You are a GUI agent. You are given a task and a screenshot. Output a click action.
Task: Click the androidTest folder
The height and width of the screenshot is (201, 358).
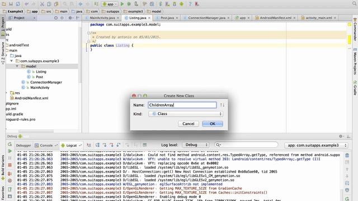pyautogui.click(x=18, y=45)
